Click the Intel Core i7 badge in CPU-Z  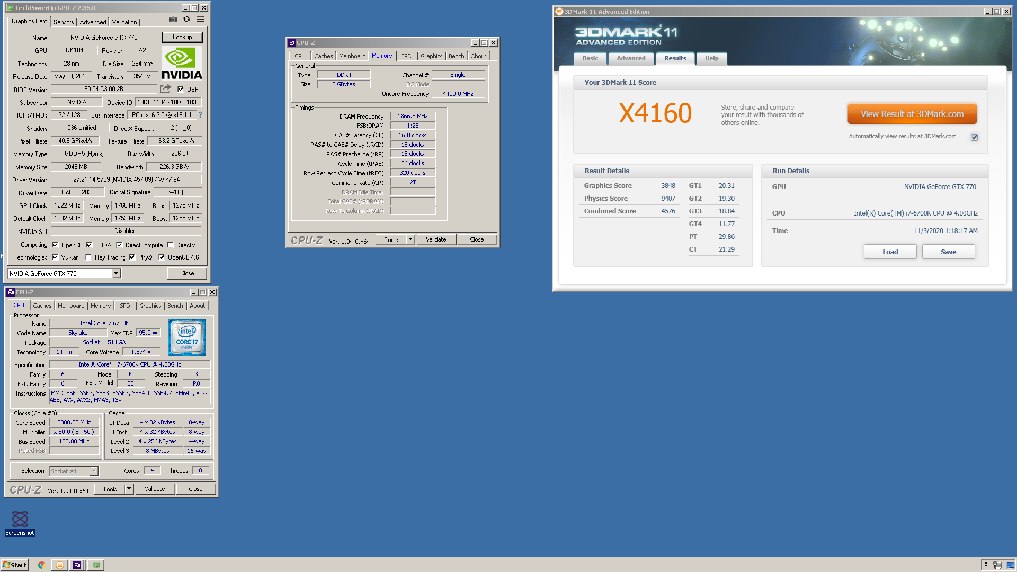[x=187, y=337]
